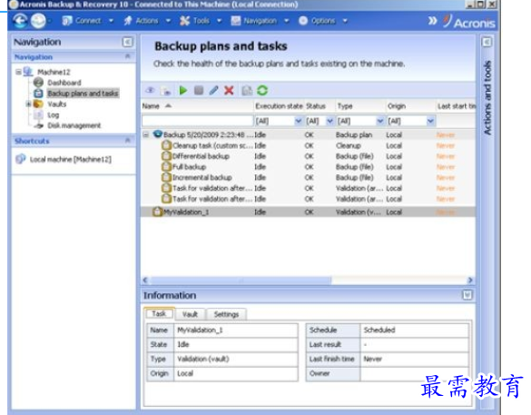Open the Navigation menu in the toolbar
Viewport: 531px width, 415px height.
pos(260,21)
